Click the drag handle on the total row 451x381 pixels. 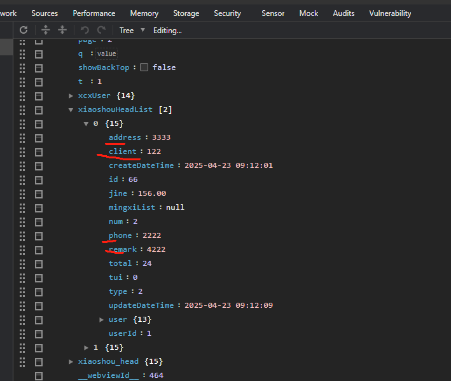22,264
